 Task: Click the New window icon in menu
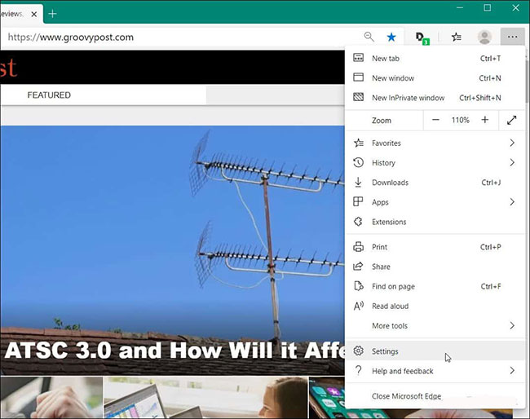(x=358, y=77)
